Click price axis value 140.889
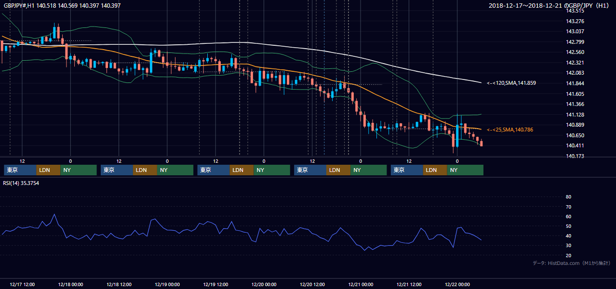This screenshot has width=616, height=289. (x=575, y=125)
